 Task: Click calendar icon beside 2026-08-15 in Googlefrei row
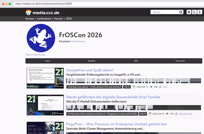click(x=134, y=87)
